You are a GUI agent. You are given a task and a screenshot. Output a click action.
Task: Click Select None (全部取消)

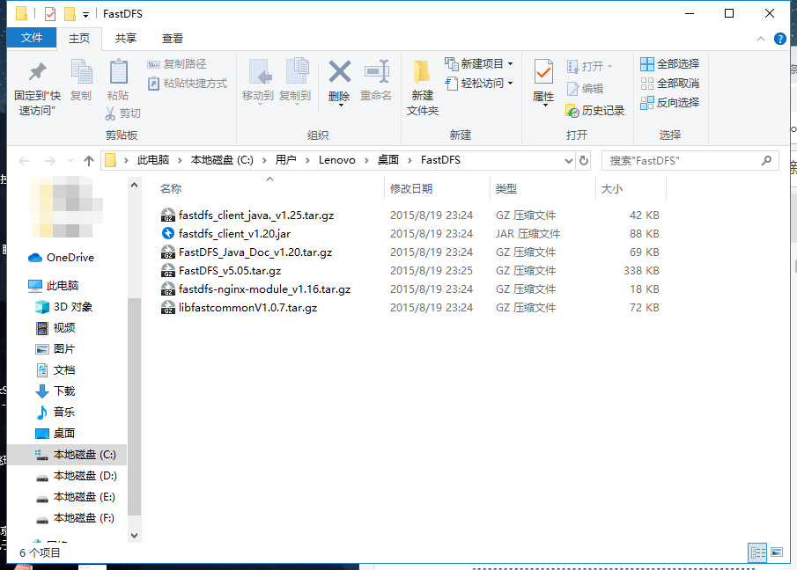point(670,84)
